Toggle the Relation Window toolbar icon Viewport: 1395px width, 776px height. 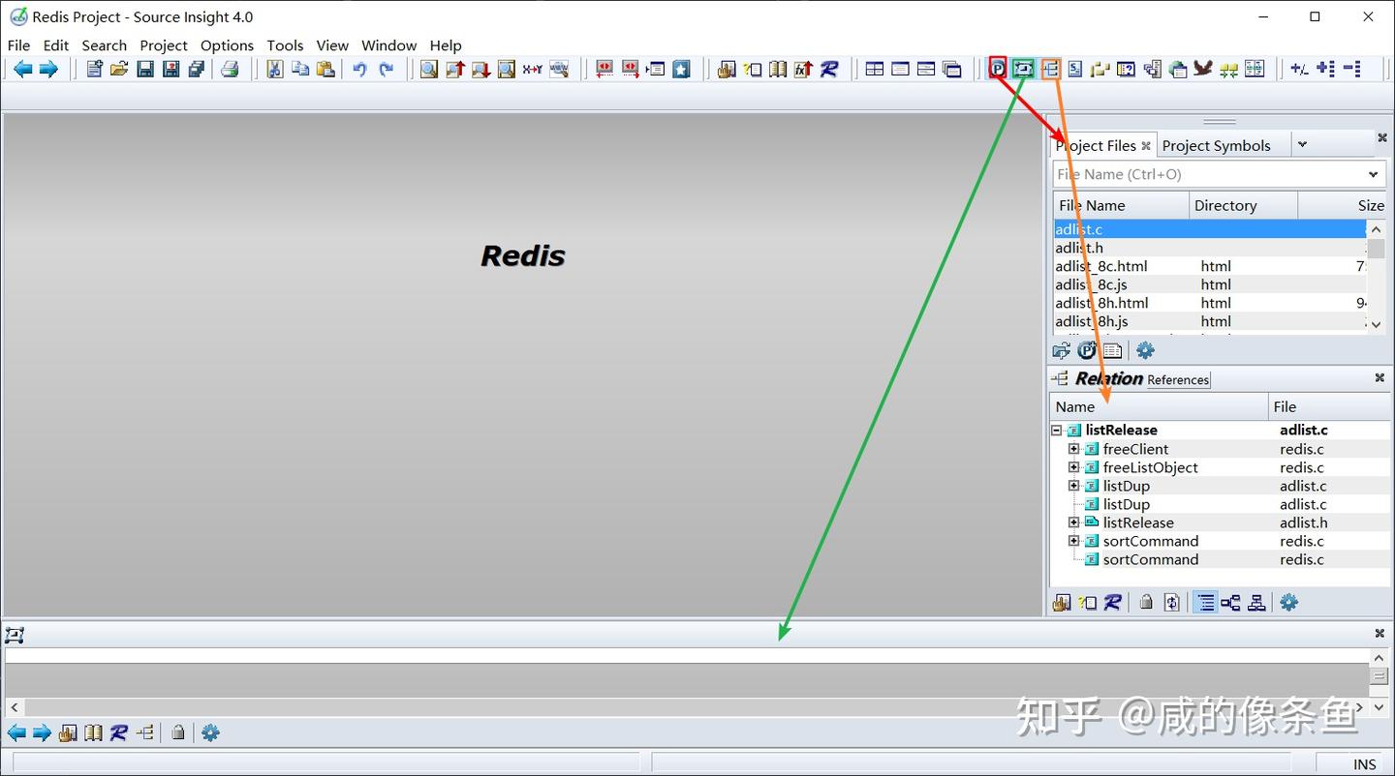pos(1050,69)
